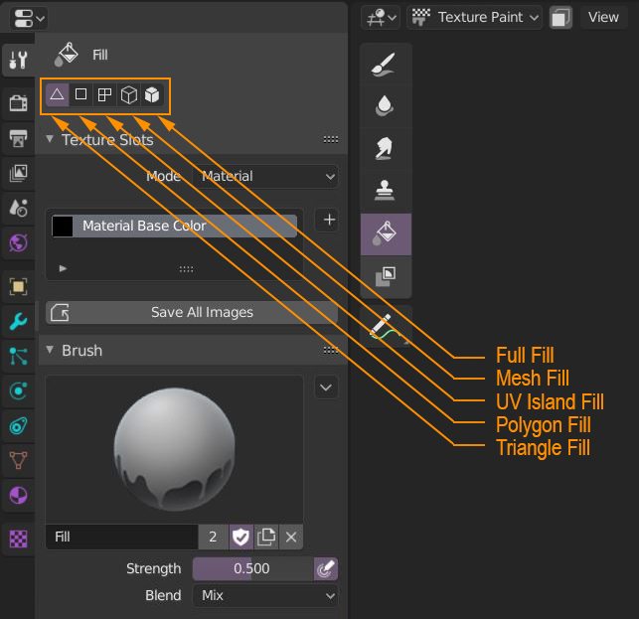The image size is (639, 619).
Task: Select the Soften drop tool
Action: [x=386, y=106]
